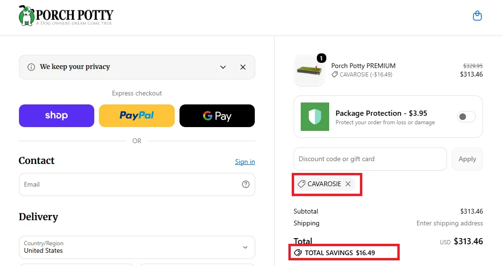
Task: Enable the Package Protection toggle
Action: [466, 117]
